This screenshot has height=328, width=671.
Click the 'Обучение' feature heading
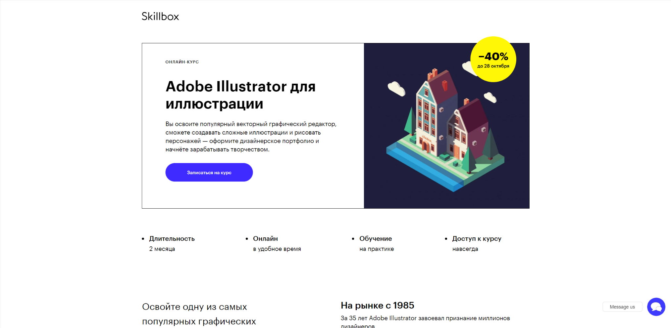click(376, 238)
